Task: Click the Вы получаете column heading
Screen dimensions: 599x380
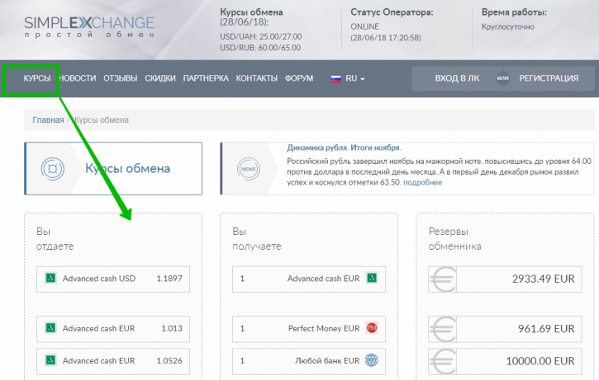Action: pyautogui.click(x=257, y=239)
